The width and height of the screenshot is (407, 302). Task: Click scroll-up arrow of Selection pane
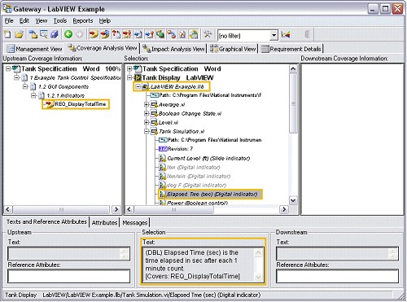293,68
